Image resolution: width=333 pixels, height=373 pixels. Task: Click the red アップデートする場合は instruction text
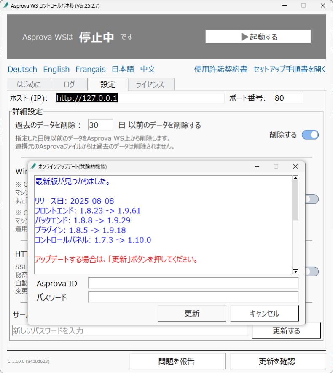pyautogui.click(x=116, y=259)
